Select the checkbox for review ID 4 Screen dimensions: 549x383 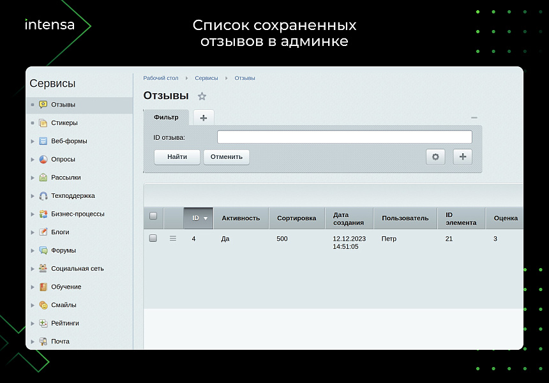coord(153,237)
